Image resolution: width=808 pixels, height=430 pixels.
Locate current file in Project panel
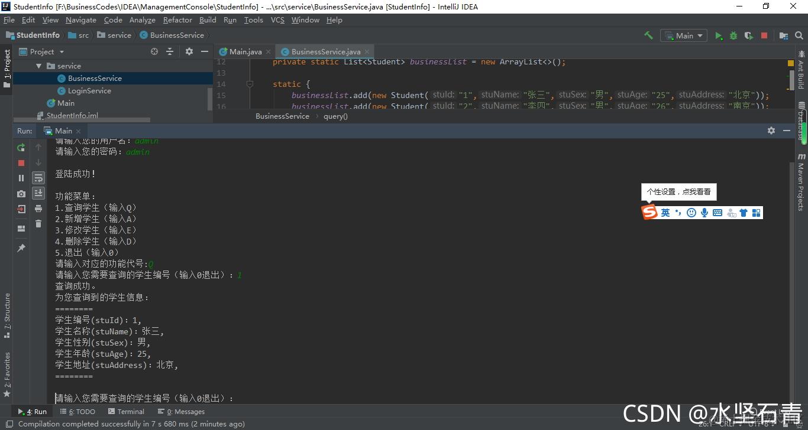(154, 51)
